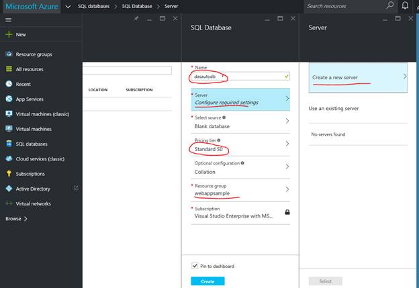This screenshot has height=288, width=419.
Task: Select Create a new server option
Action: [x=358, y=77]
